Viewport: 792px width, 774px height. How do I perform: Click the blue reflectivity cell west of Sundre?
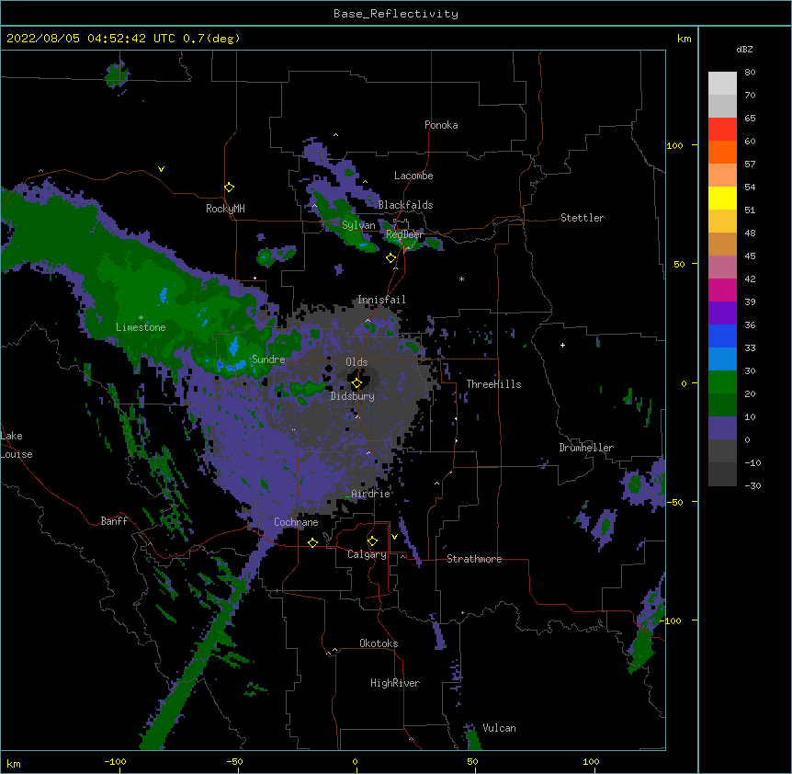tap(233, 348)
